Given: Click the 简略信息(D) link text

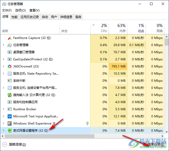Looking at the screenshot, I should [x=18, y=145].
